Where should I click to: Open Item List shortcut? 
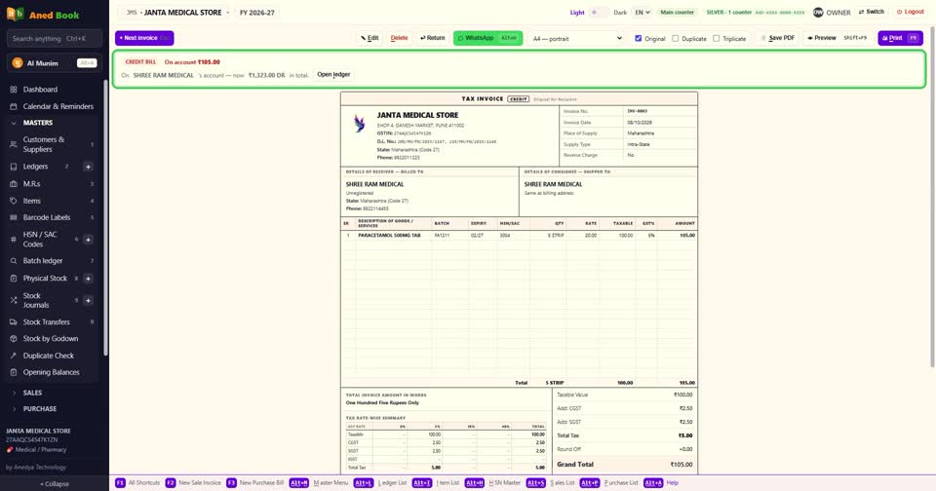[x=436, y=482]
